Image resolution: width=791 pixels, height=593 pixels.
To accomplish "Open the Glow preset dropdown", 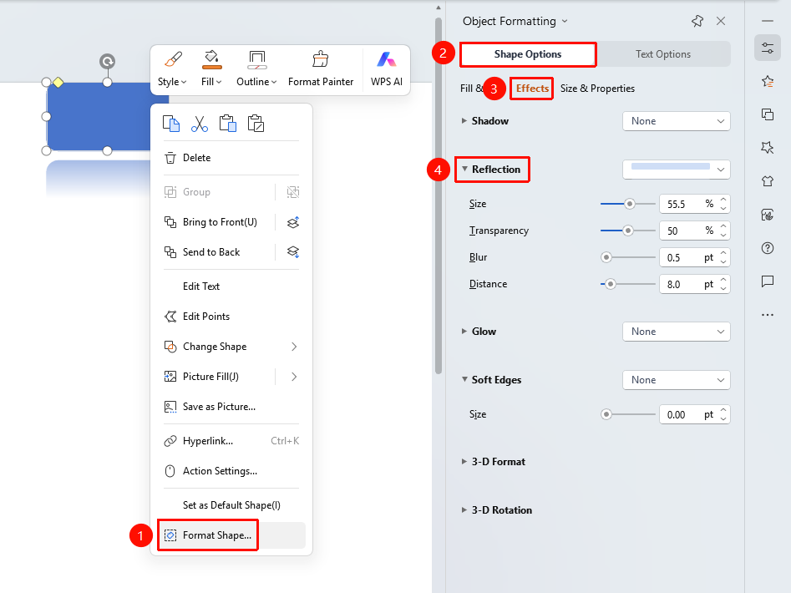I will click(x=676, y=332).
